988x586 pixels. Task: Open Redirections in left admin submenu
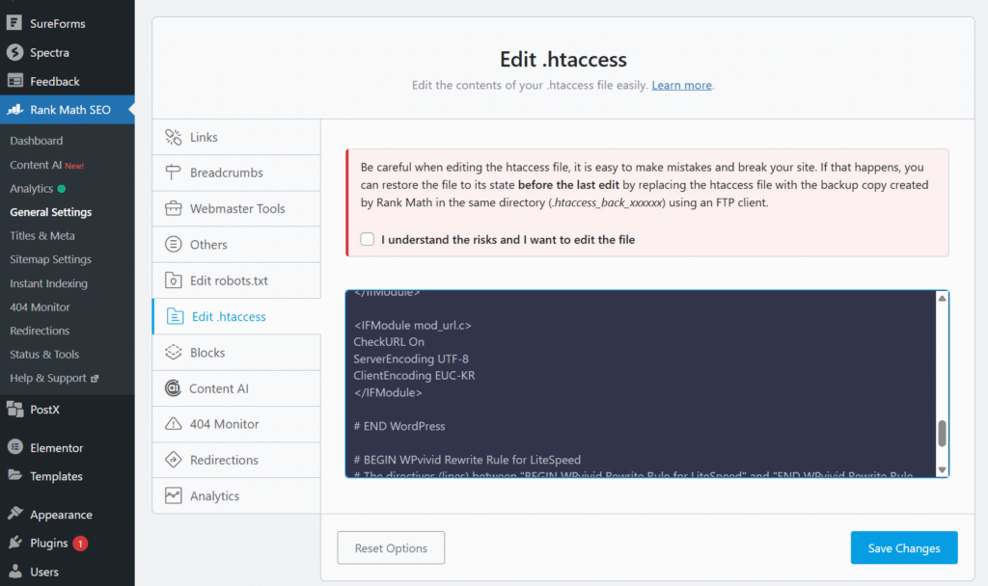40,331
